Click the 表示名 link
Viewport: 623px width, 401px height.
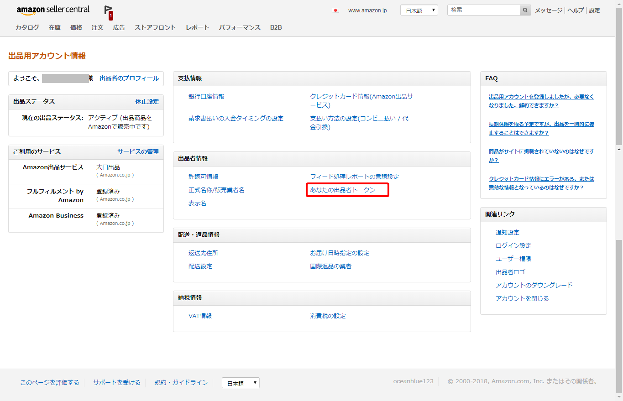tap(198, 203)
